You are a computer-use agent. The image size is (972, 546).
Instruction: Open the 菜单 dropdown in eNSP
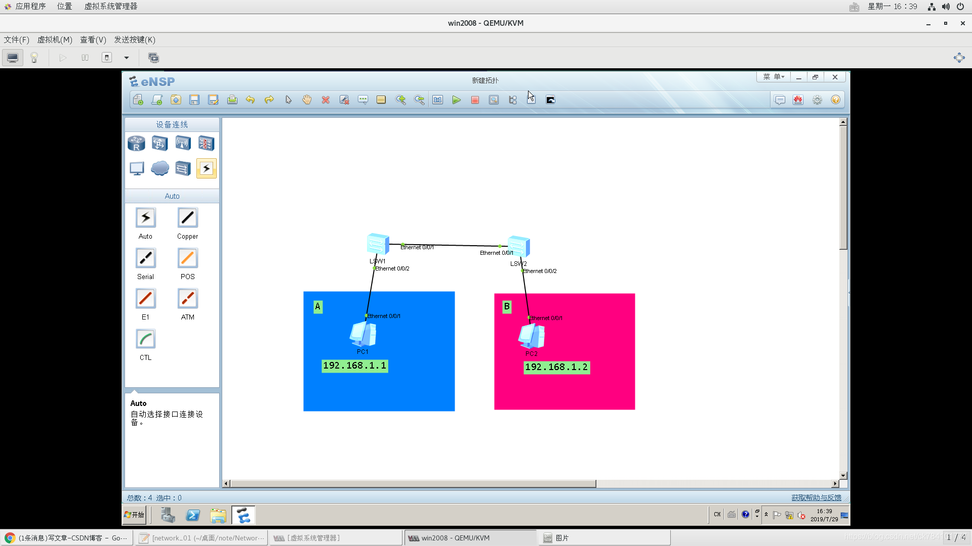pyautogui.click(x=774, y=77)
